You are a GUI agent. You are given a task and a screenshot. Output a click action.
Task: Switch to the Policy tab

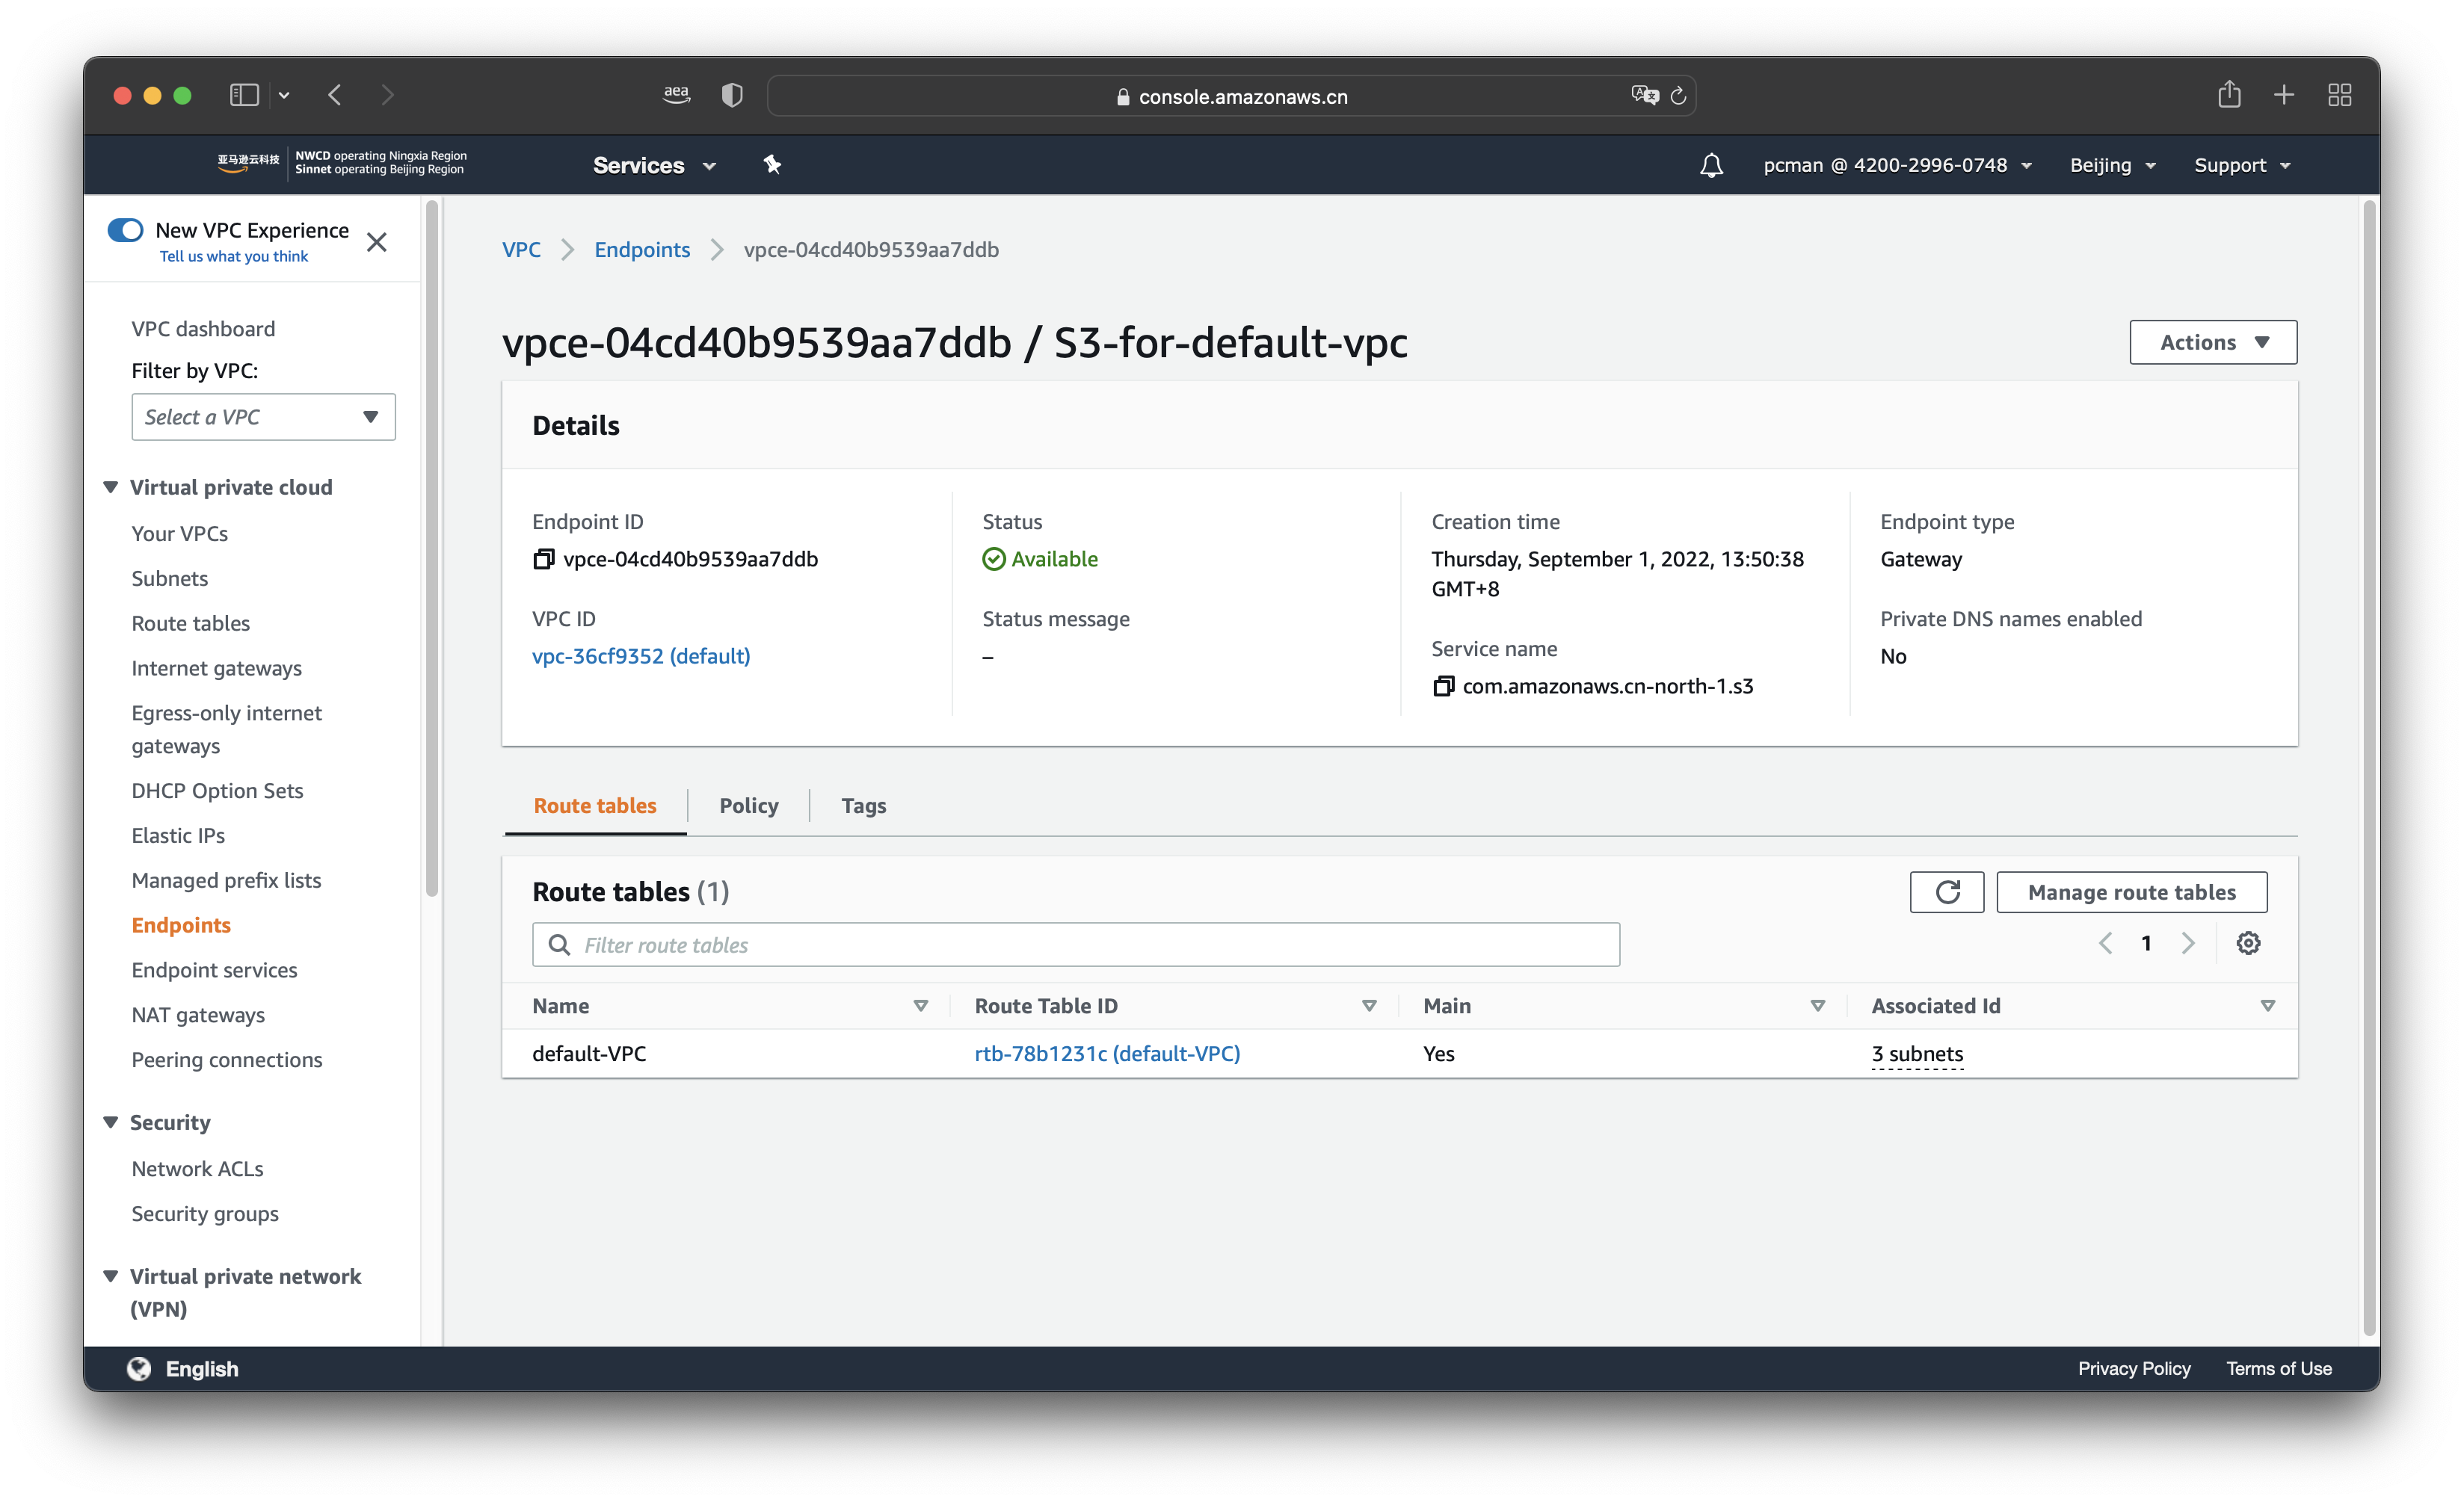click(x=749, y=806)
